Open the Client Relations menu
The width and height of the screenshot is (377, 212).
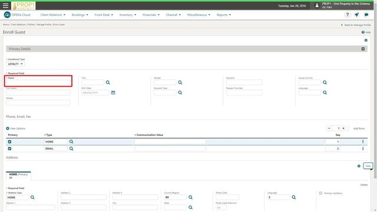click(x=53, y=15)
